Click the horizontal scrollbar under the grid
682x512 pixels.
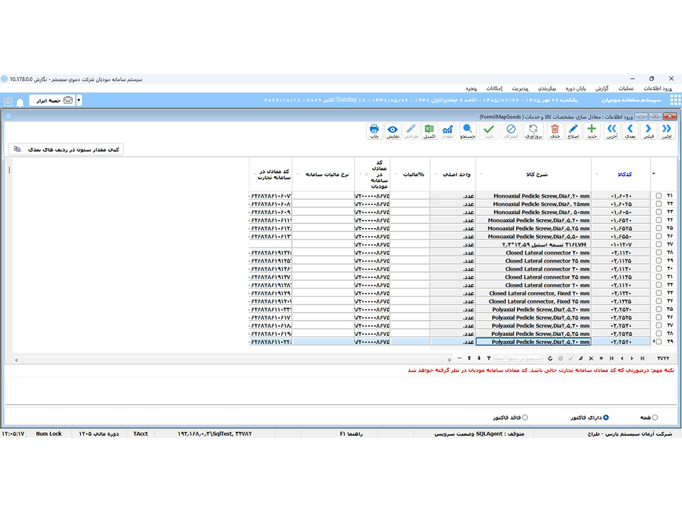pyautogui.click(x=232, y=360)
